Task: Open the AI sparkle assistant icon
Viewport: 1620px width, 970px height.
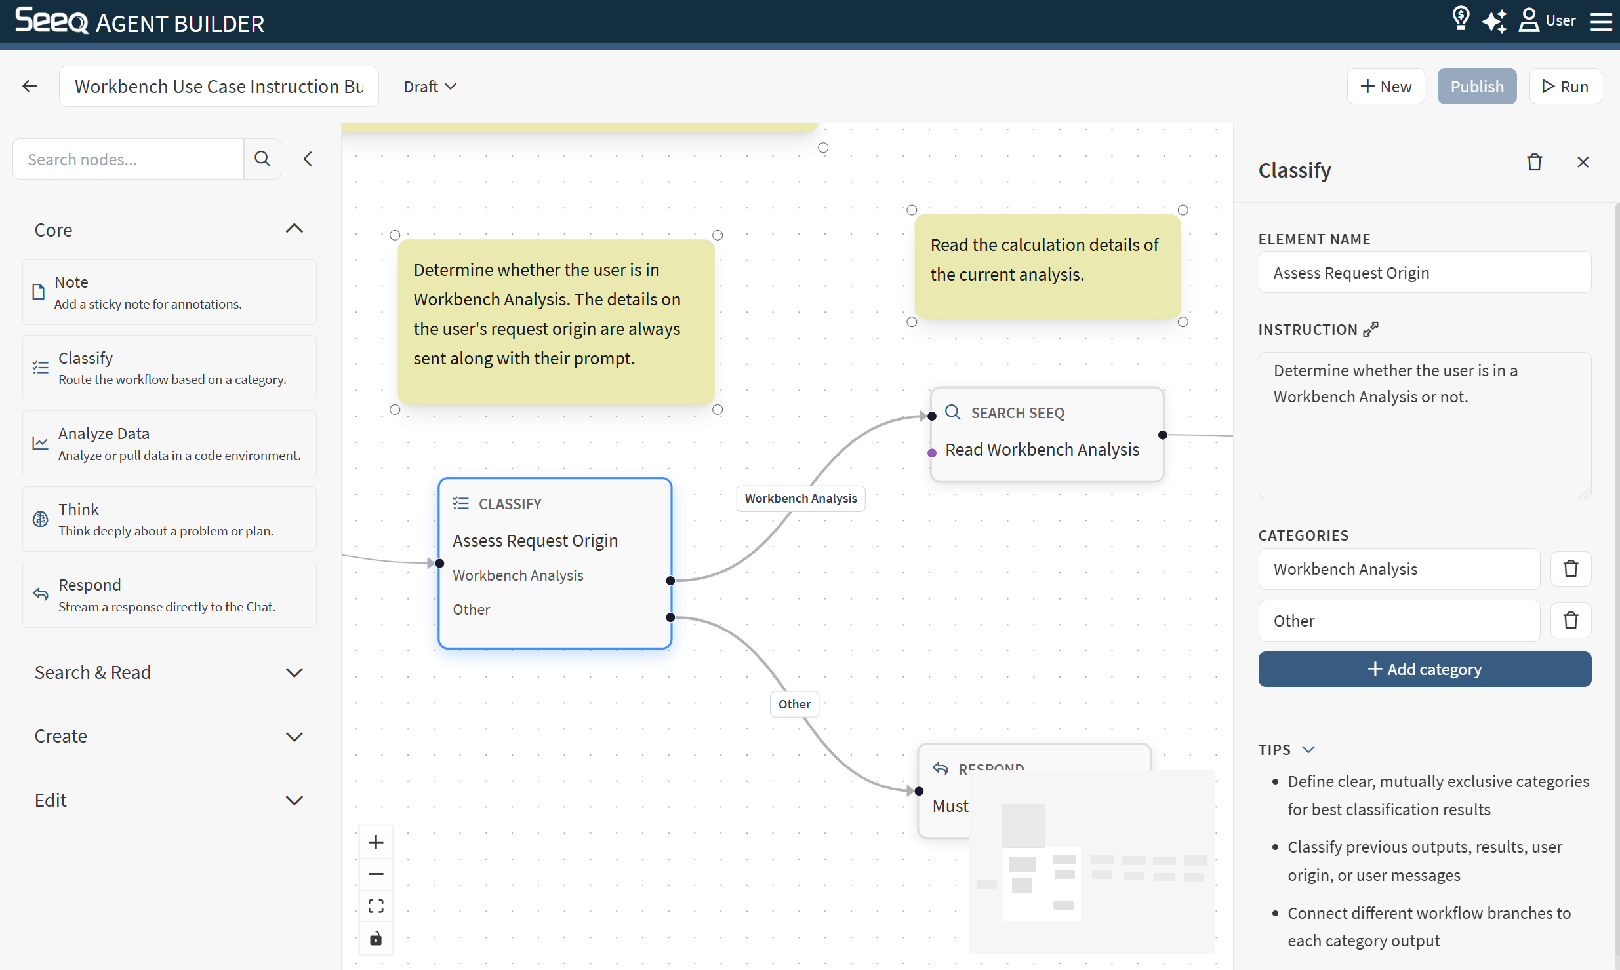Action: click(x=1494, y=21)
